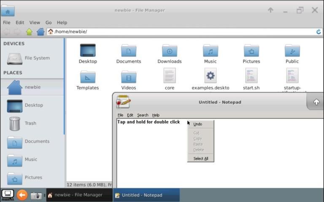Click the Untitled - Notepad taskbar button

point(146,195)
